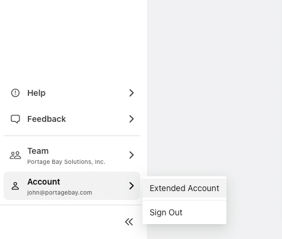Screen dimensions: 282x239
Task: Click the divider line below Feedback
Action: click(72, 135)
